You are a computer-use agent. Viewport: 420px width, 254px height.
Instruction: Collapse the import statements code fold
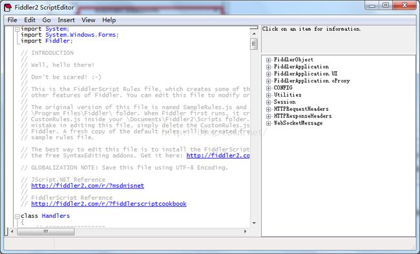click(17, 29)
